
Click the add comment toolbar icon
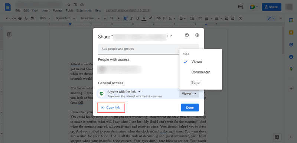165,18
